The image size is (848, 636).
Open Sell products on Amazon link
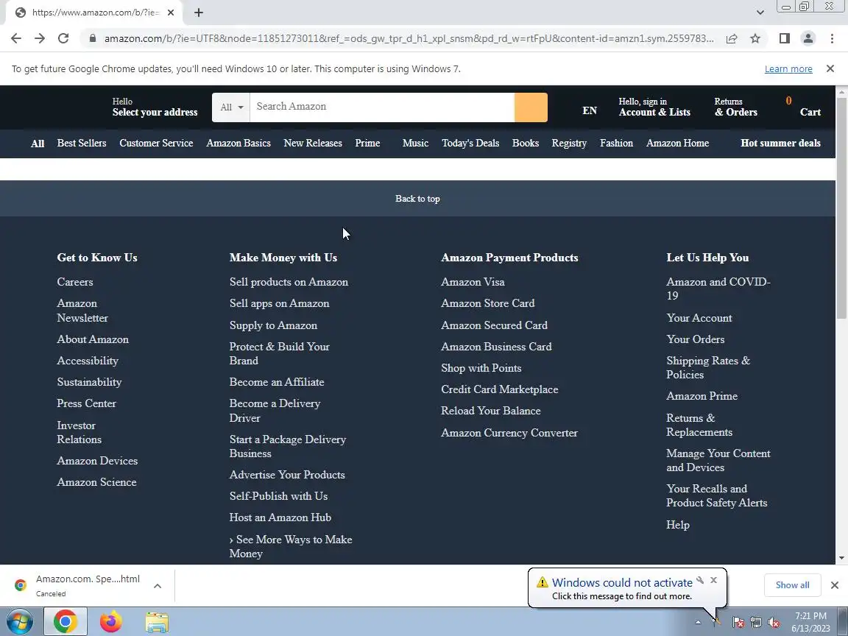[x=289, y=282]
